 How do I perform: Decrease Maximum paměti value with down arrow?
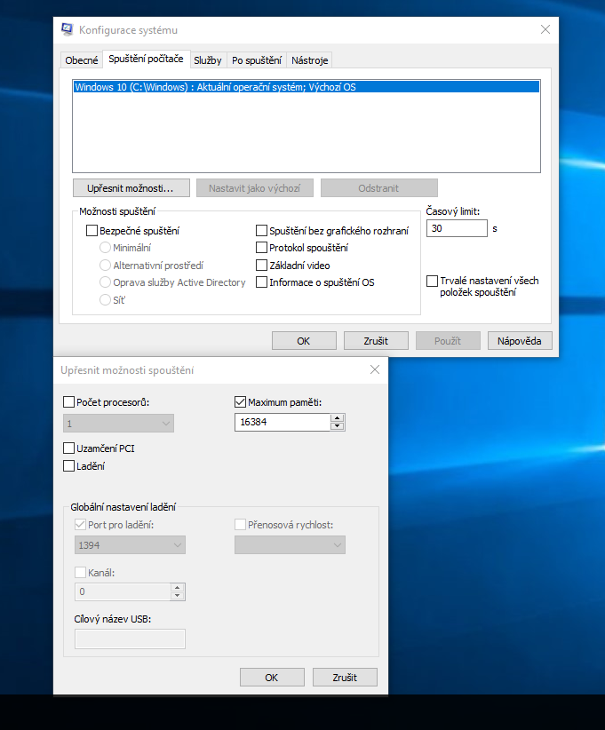[x=337, y=426]
